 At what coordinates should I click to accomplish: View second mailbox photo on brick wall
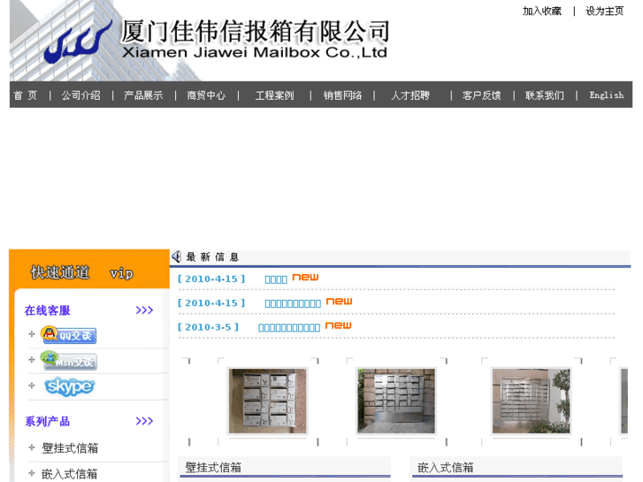[x=396, y=401]
